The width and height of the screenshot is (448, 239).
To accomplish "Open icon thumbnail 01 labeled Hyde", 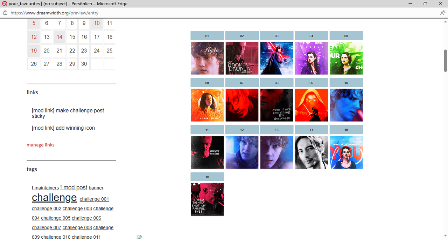I will pos(207,58).
